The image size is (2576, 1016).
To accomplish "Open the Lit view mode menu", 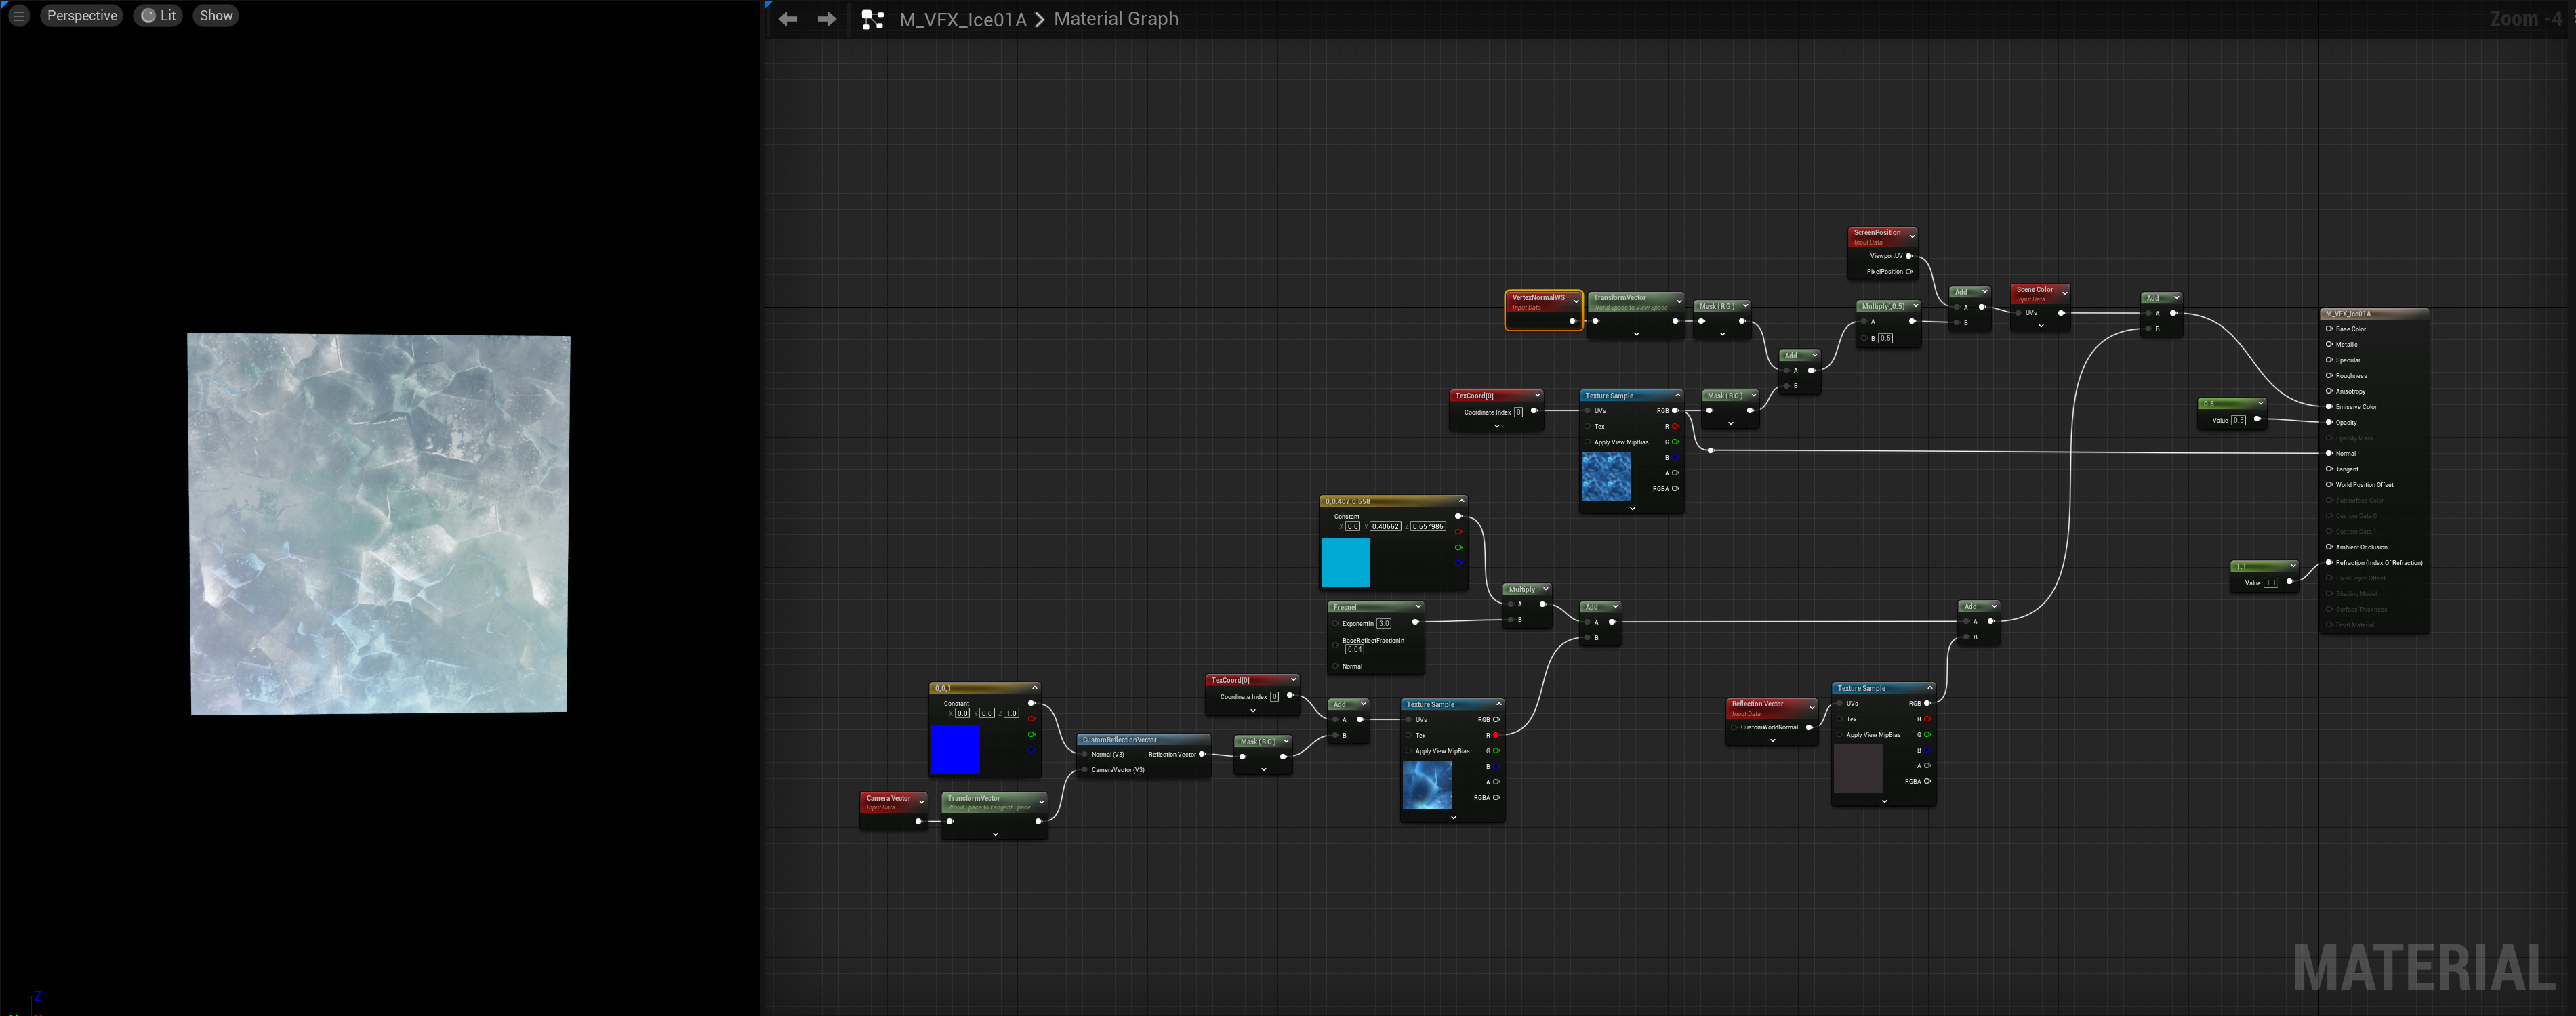I will [158, 16].
